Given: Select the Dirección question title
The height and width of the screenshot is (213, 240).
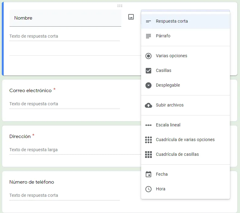Looking at the screenshot, I should pyautogui.click(x=20, y=136).
